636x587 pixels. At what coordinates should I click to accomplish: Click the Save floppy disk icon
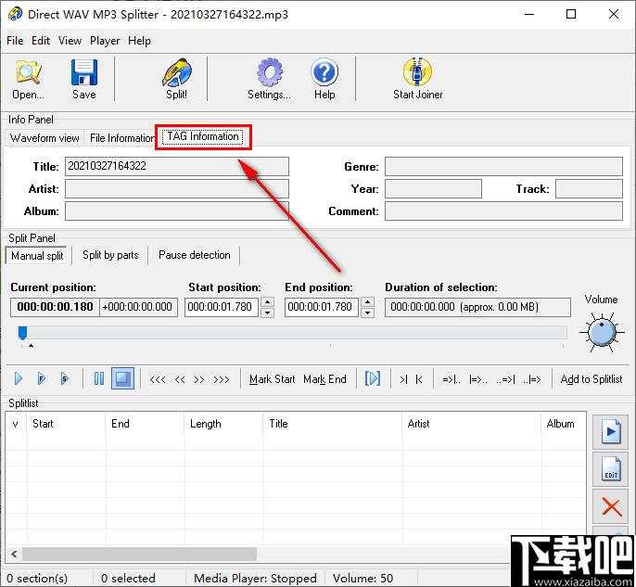point(84,80)
